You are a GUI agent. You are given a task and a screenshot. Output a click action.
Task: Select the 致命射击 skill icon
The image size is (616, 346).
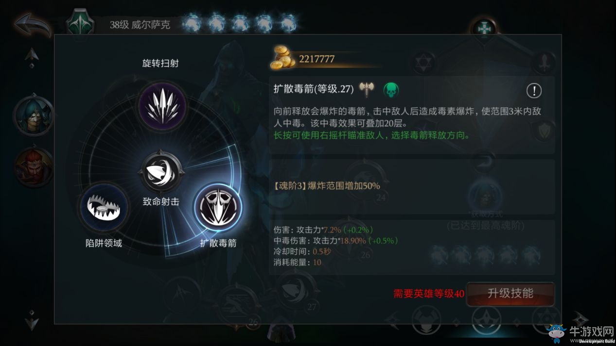tap(161, 172)
